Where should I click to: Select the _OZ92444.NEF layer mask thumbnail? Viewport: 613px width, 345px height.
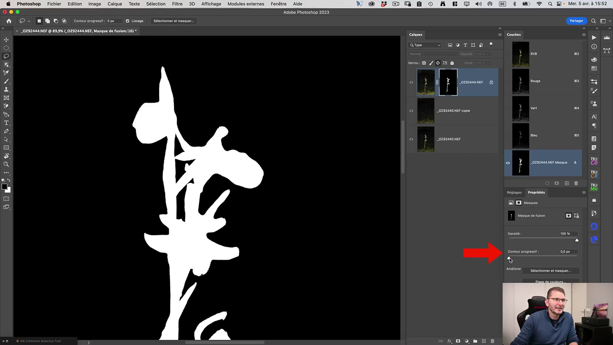pos(448,82)
